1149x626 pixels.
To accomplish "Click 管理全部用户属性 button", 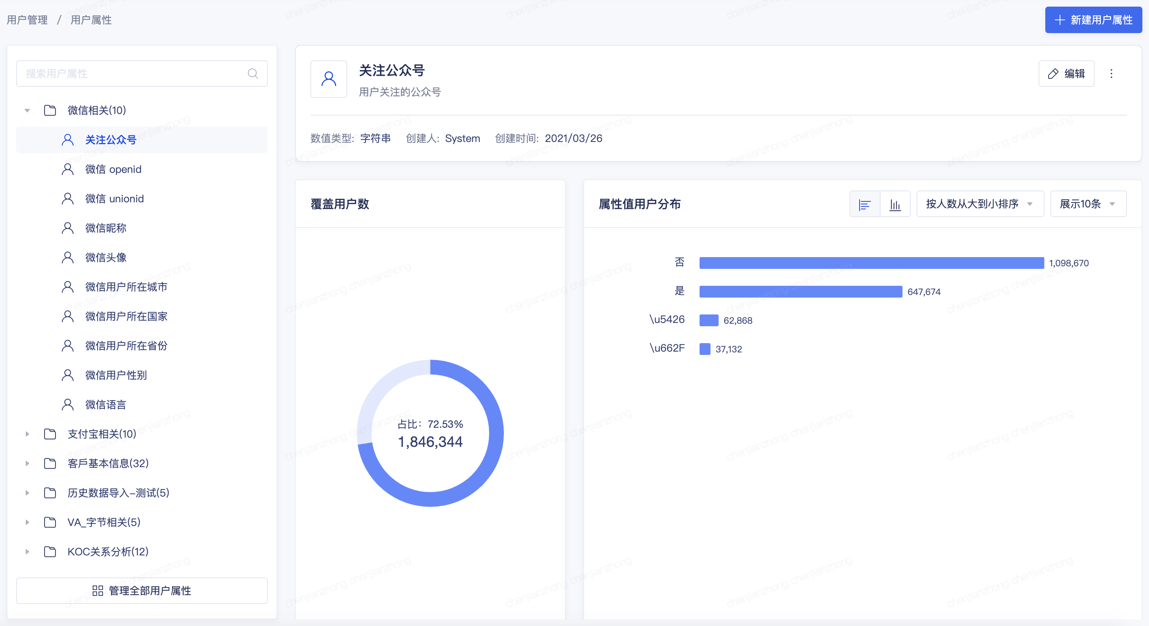I will (142, 591).
